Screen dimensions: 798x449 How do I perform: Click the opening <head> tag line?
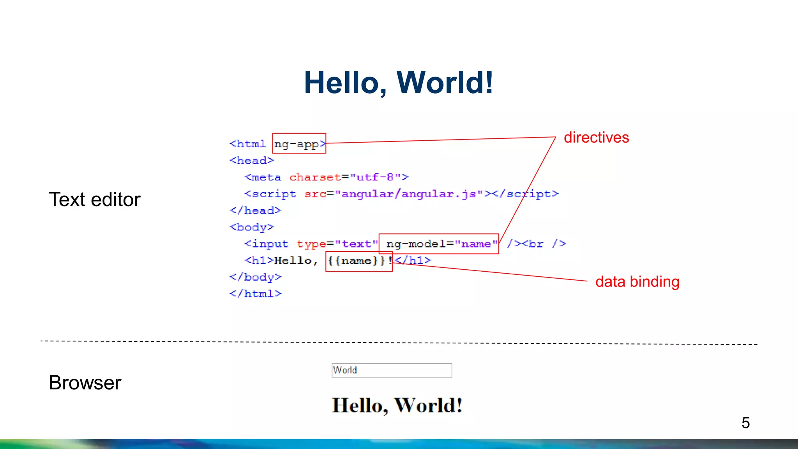pos(252,161)
